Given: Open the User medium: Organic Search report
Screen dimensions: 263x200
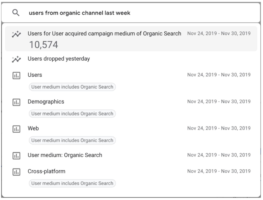Looking at the screenshot, I should pos(65,155).
